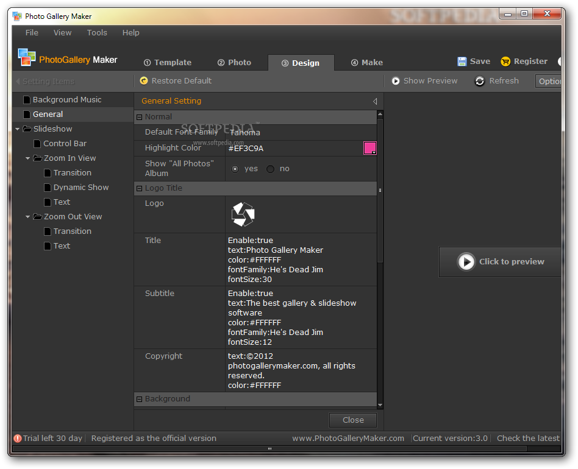Collapse the Zoom In View tree node
578x469 pixels.
(x=27, y=158)
